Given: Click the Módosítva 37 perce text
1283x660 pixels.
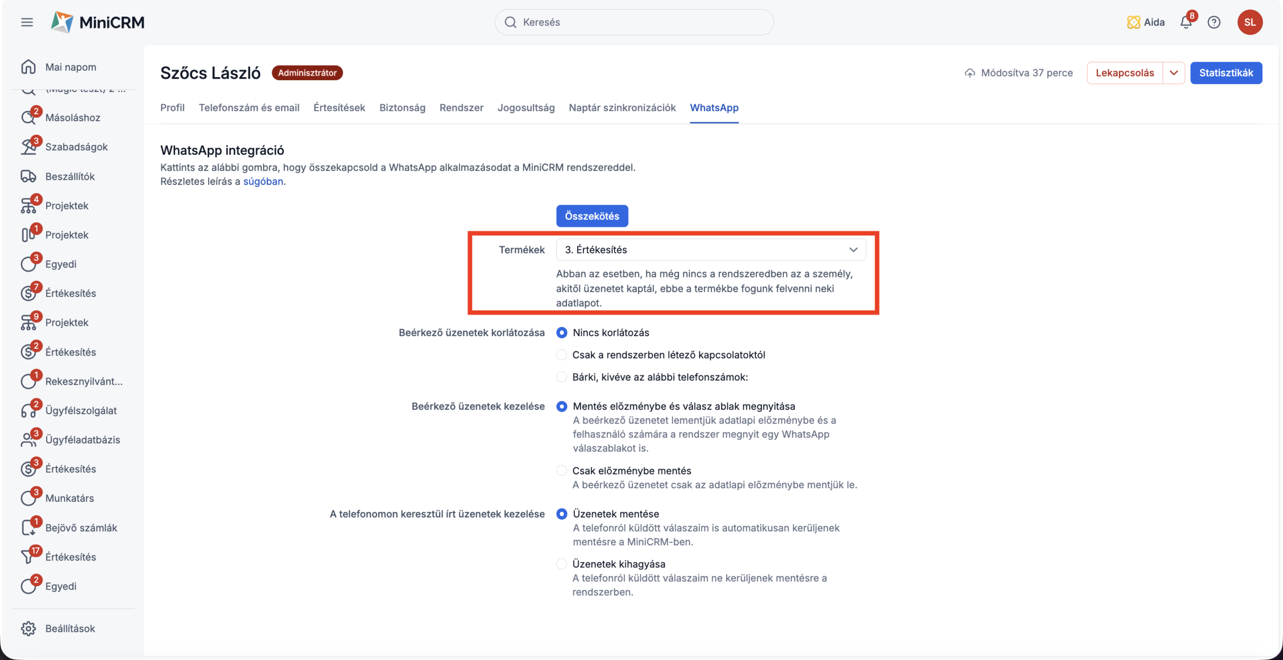Looking at the screenshot, I should [1027, 73].
